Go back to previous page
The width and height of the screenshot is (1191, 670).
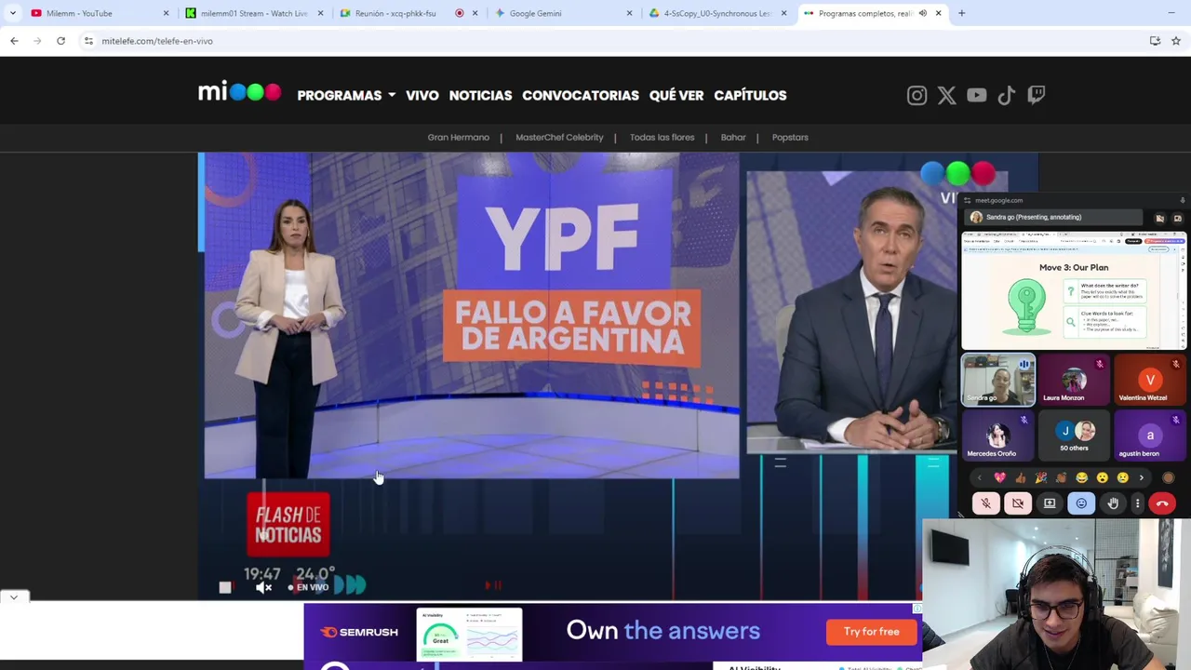[x=14, y=41]
